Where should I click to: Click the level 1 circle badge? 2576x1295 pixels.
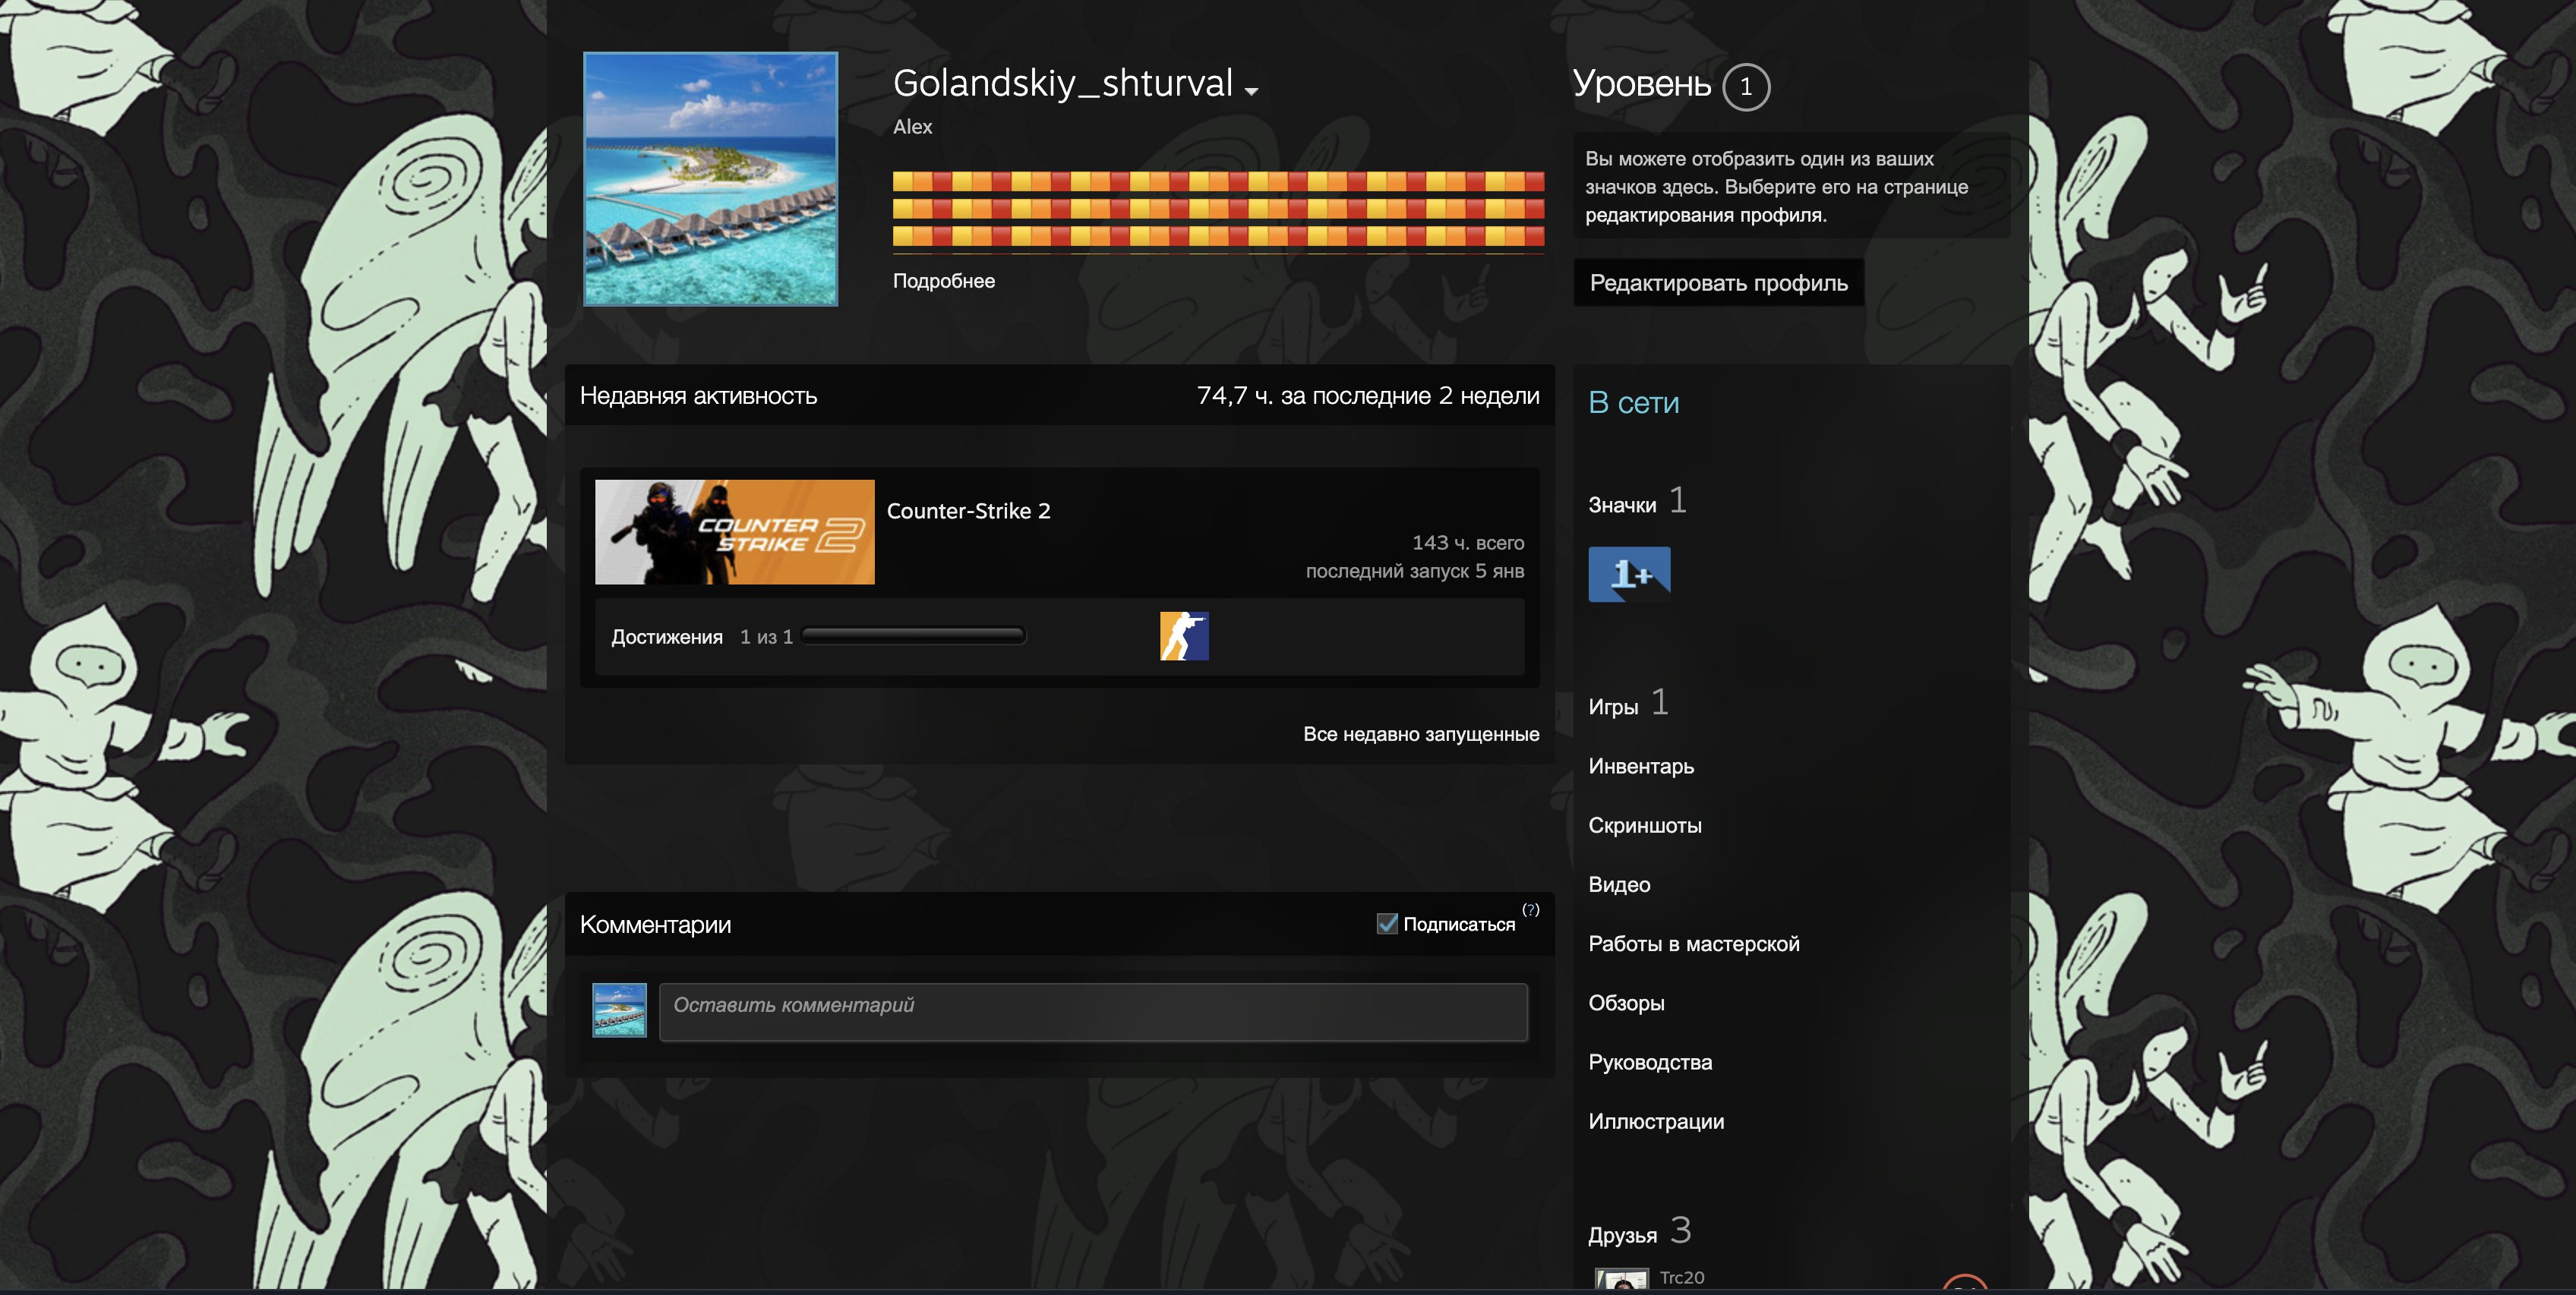1746,87
